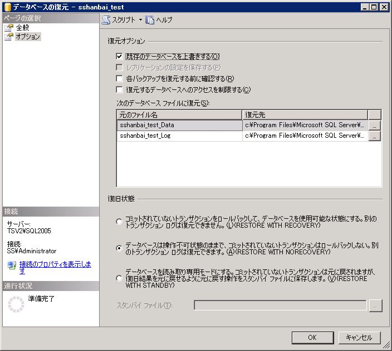Open the view connection properties link
Screen dimensions: 392x351
(55, 267)
